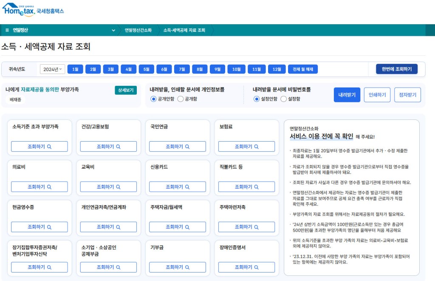Click the 전체 월 해제 button
The height and width of the screenshot is (281, 435).
click(x=303, y=69)
